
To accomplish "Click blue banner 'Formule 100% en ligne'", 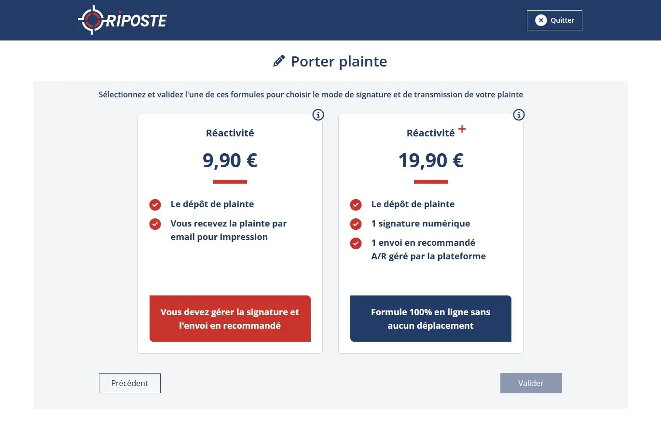I will (430, 319).
